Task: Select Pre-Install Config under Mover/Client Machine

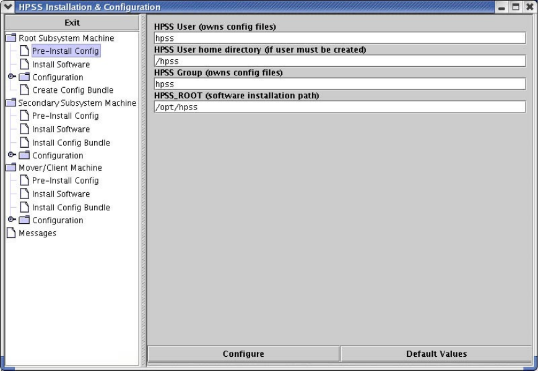Action: (x=66, y=181)
